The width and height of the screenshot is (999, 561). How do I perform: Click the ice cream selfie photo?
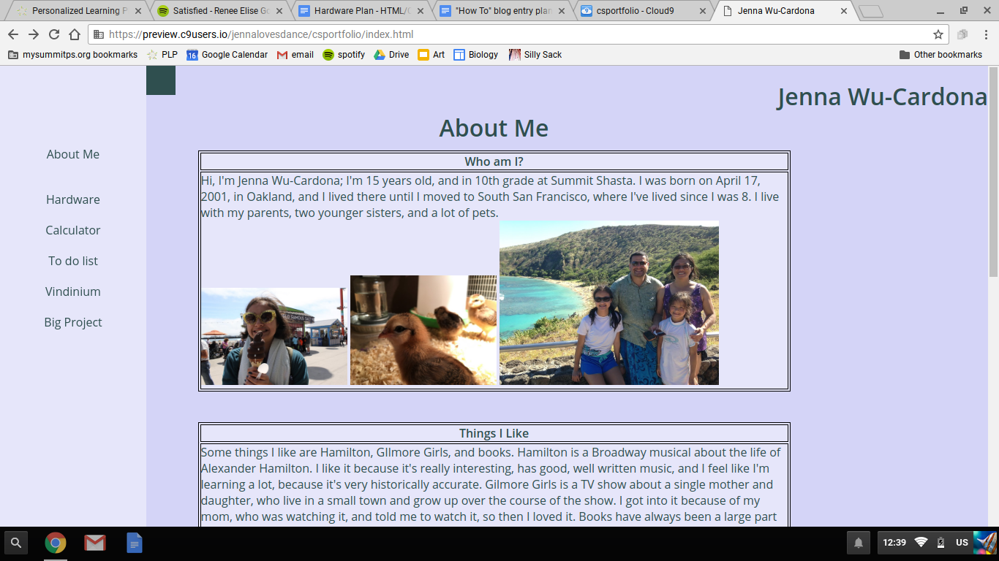click(274, 336)
